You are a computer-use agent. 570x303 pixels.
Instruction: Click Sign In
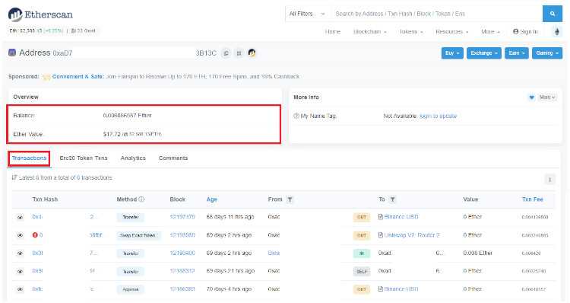point(525,32)
